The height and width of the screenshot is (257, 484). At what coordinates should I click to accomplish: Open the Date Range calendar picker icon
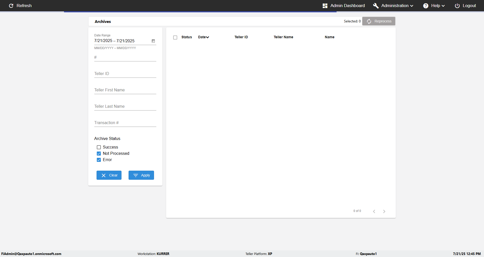[x=153, y=41]
